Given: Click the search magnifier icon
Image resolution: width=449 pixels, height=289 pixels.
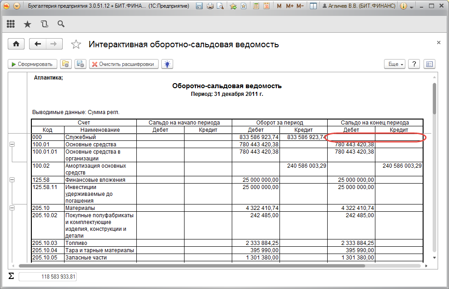Looking at the screenshot, I should coord(61,24).
